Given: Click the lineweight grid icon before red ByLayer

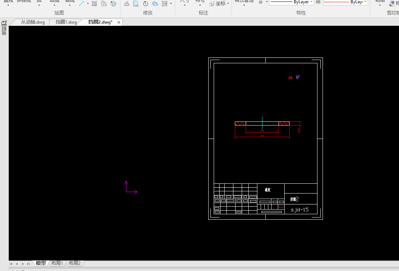Looking at the screenshot, I should coord(318,2).
